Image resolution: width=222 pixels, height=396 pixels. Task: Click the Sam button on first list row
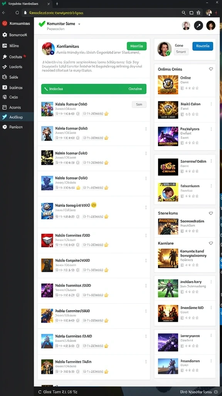(x=139, y=104)
